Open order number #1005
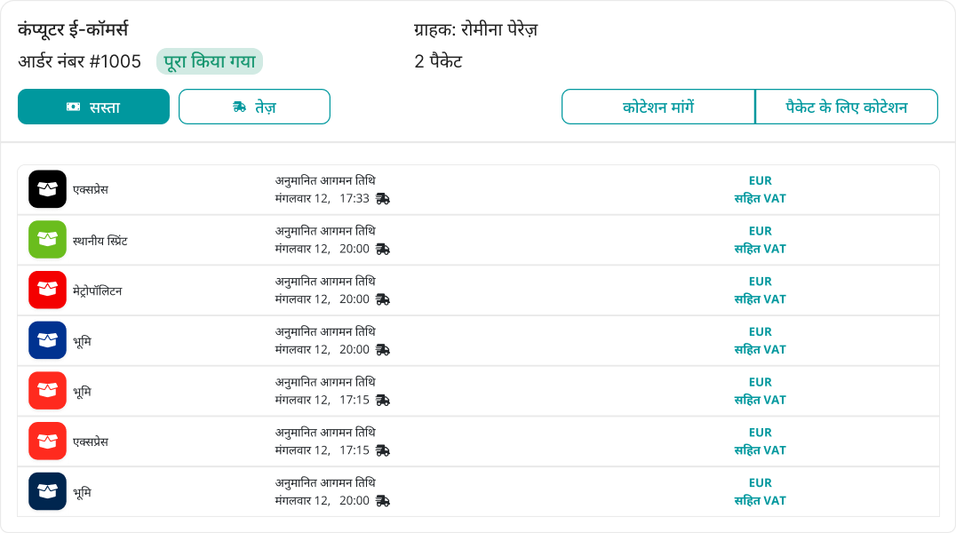Screen dimensions: 956x533 pyautogui.click(x=80, y=61)
